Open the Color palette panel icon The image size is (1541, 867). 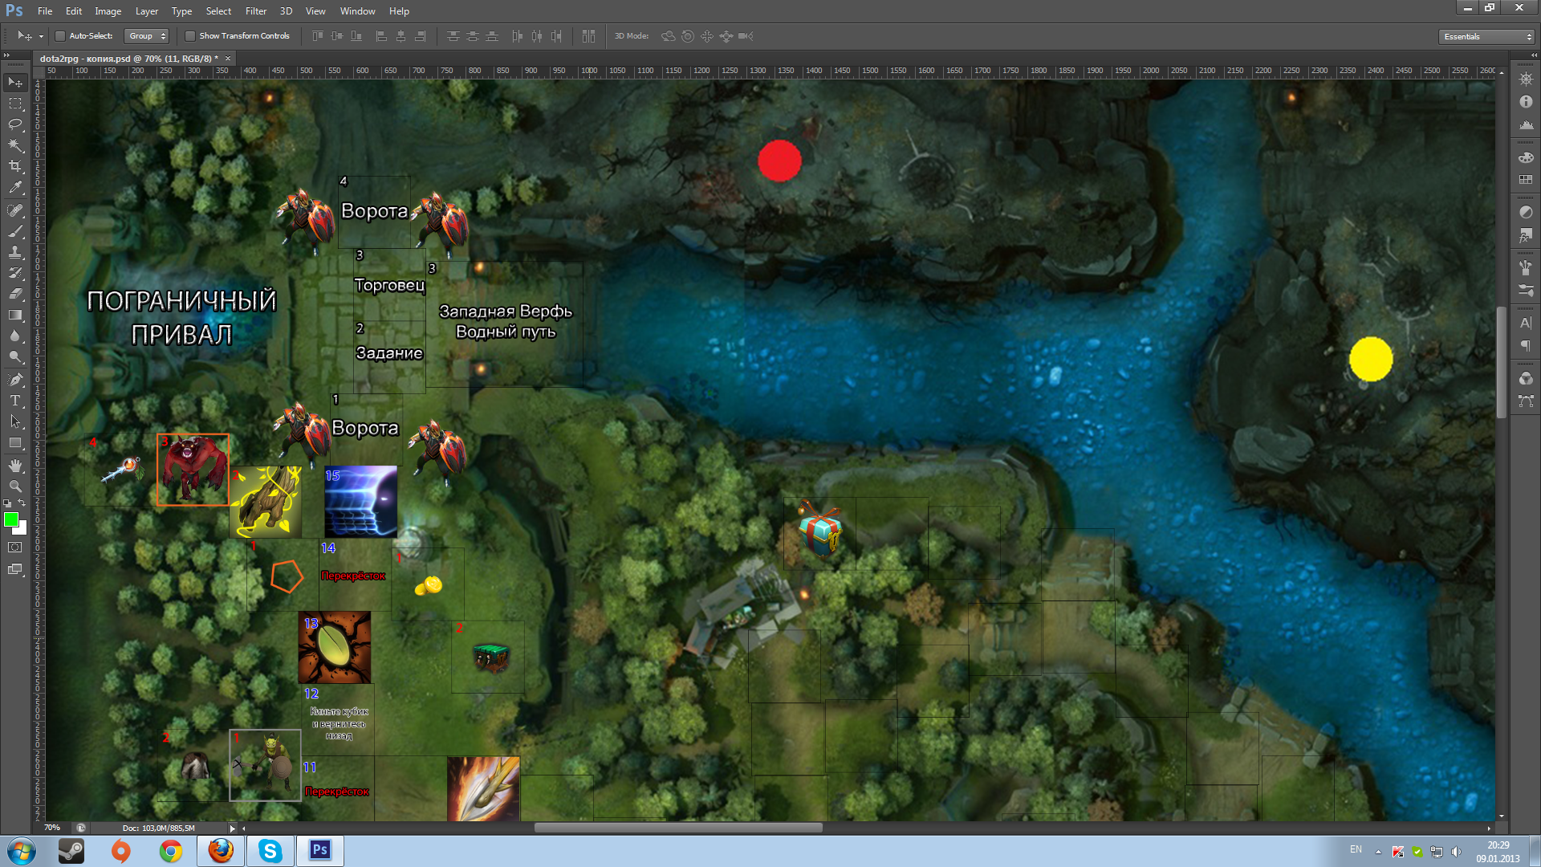pos(1526,157)
